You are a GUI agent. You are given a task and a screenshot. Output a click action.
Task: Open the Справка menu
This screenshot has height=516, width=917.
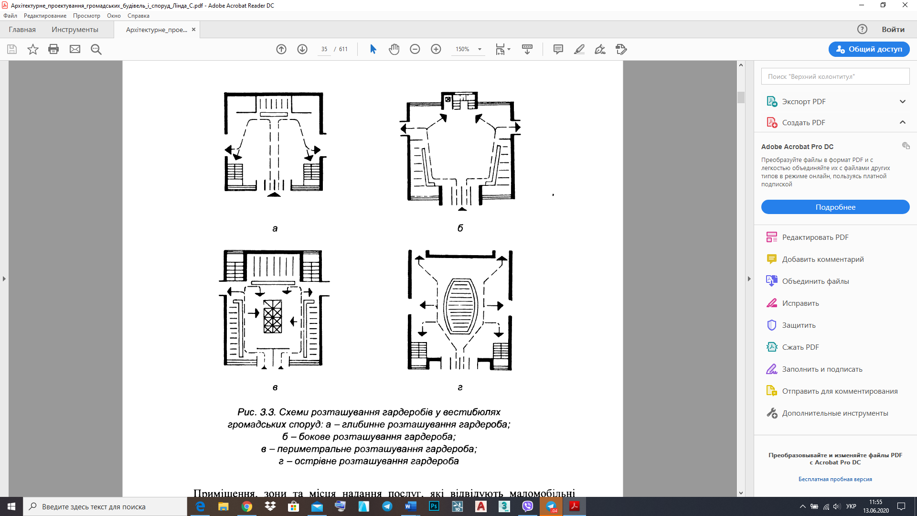click(x=139, y=16)
